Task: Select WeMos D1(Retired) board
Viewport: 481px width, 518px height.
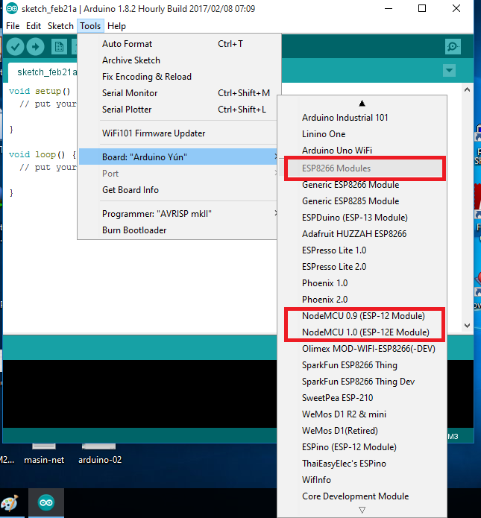Action: 362,431
